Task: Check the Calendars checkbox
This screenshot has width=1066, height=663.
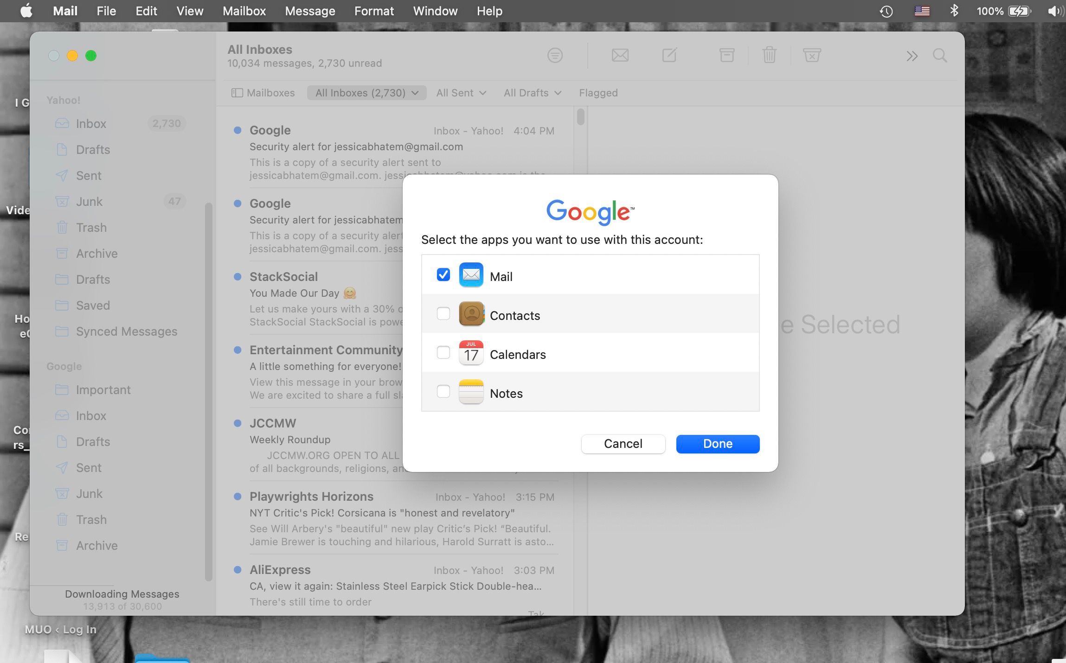Action: (x=443, y=353)
